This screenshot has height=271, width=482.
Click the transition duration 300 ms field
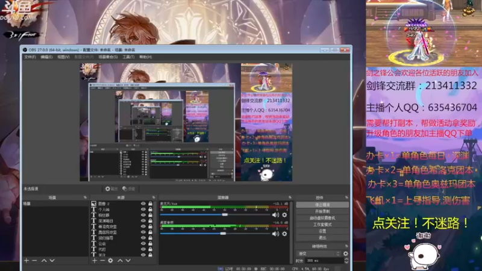pyautogui.click(x=324, y=261)
